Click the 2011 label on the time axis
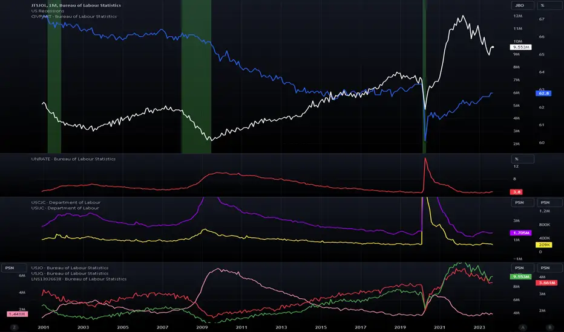The height and width of the screenshot is (332, 564). point(241,327)
